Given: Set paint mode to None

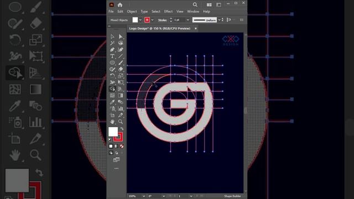Looking at the screenshot, I should 122,146.
